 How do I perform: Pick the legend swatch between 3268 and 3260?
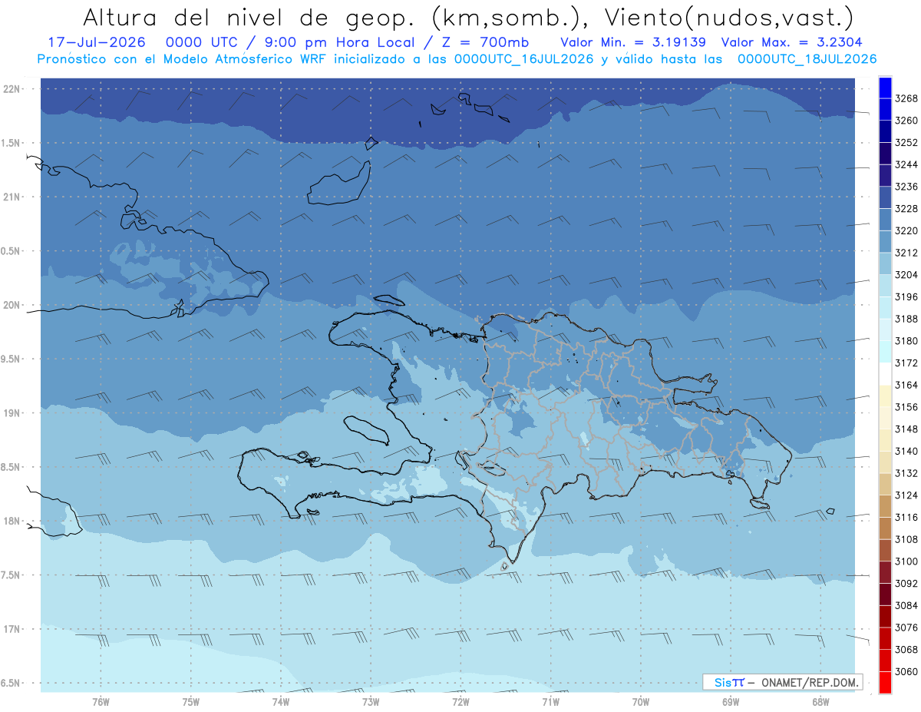[x=885, y=109]
